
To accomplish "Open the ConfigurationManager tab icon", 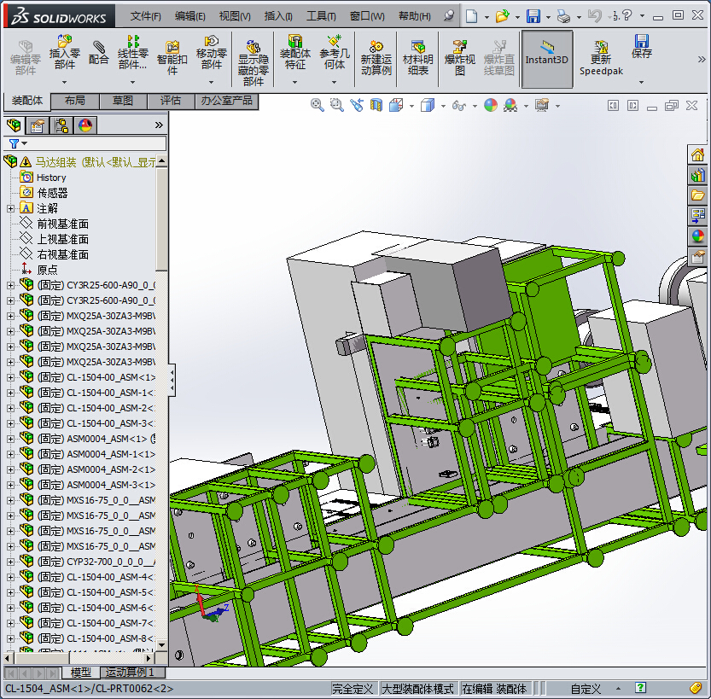I will [62, 125].
